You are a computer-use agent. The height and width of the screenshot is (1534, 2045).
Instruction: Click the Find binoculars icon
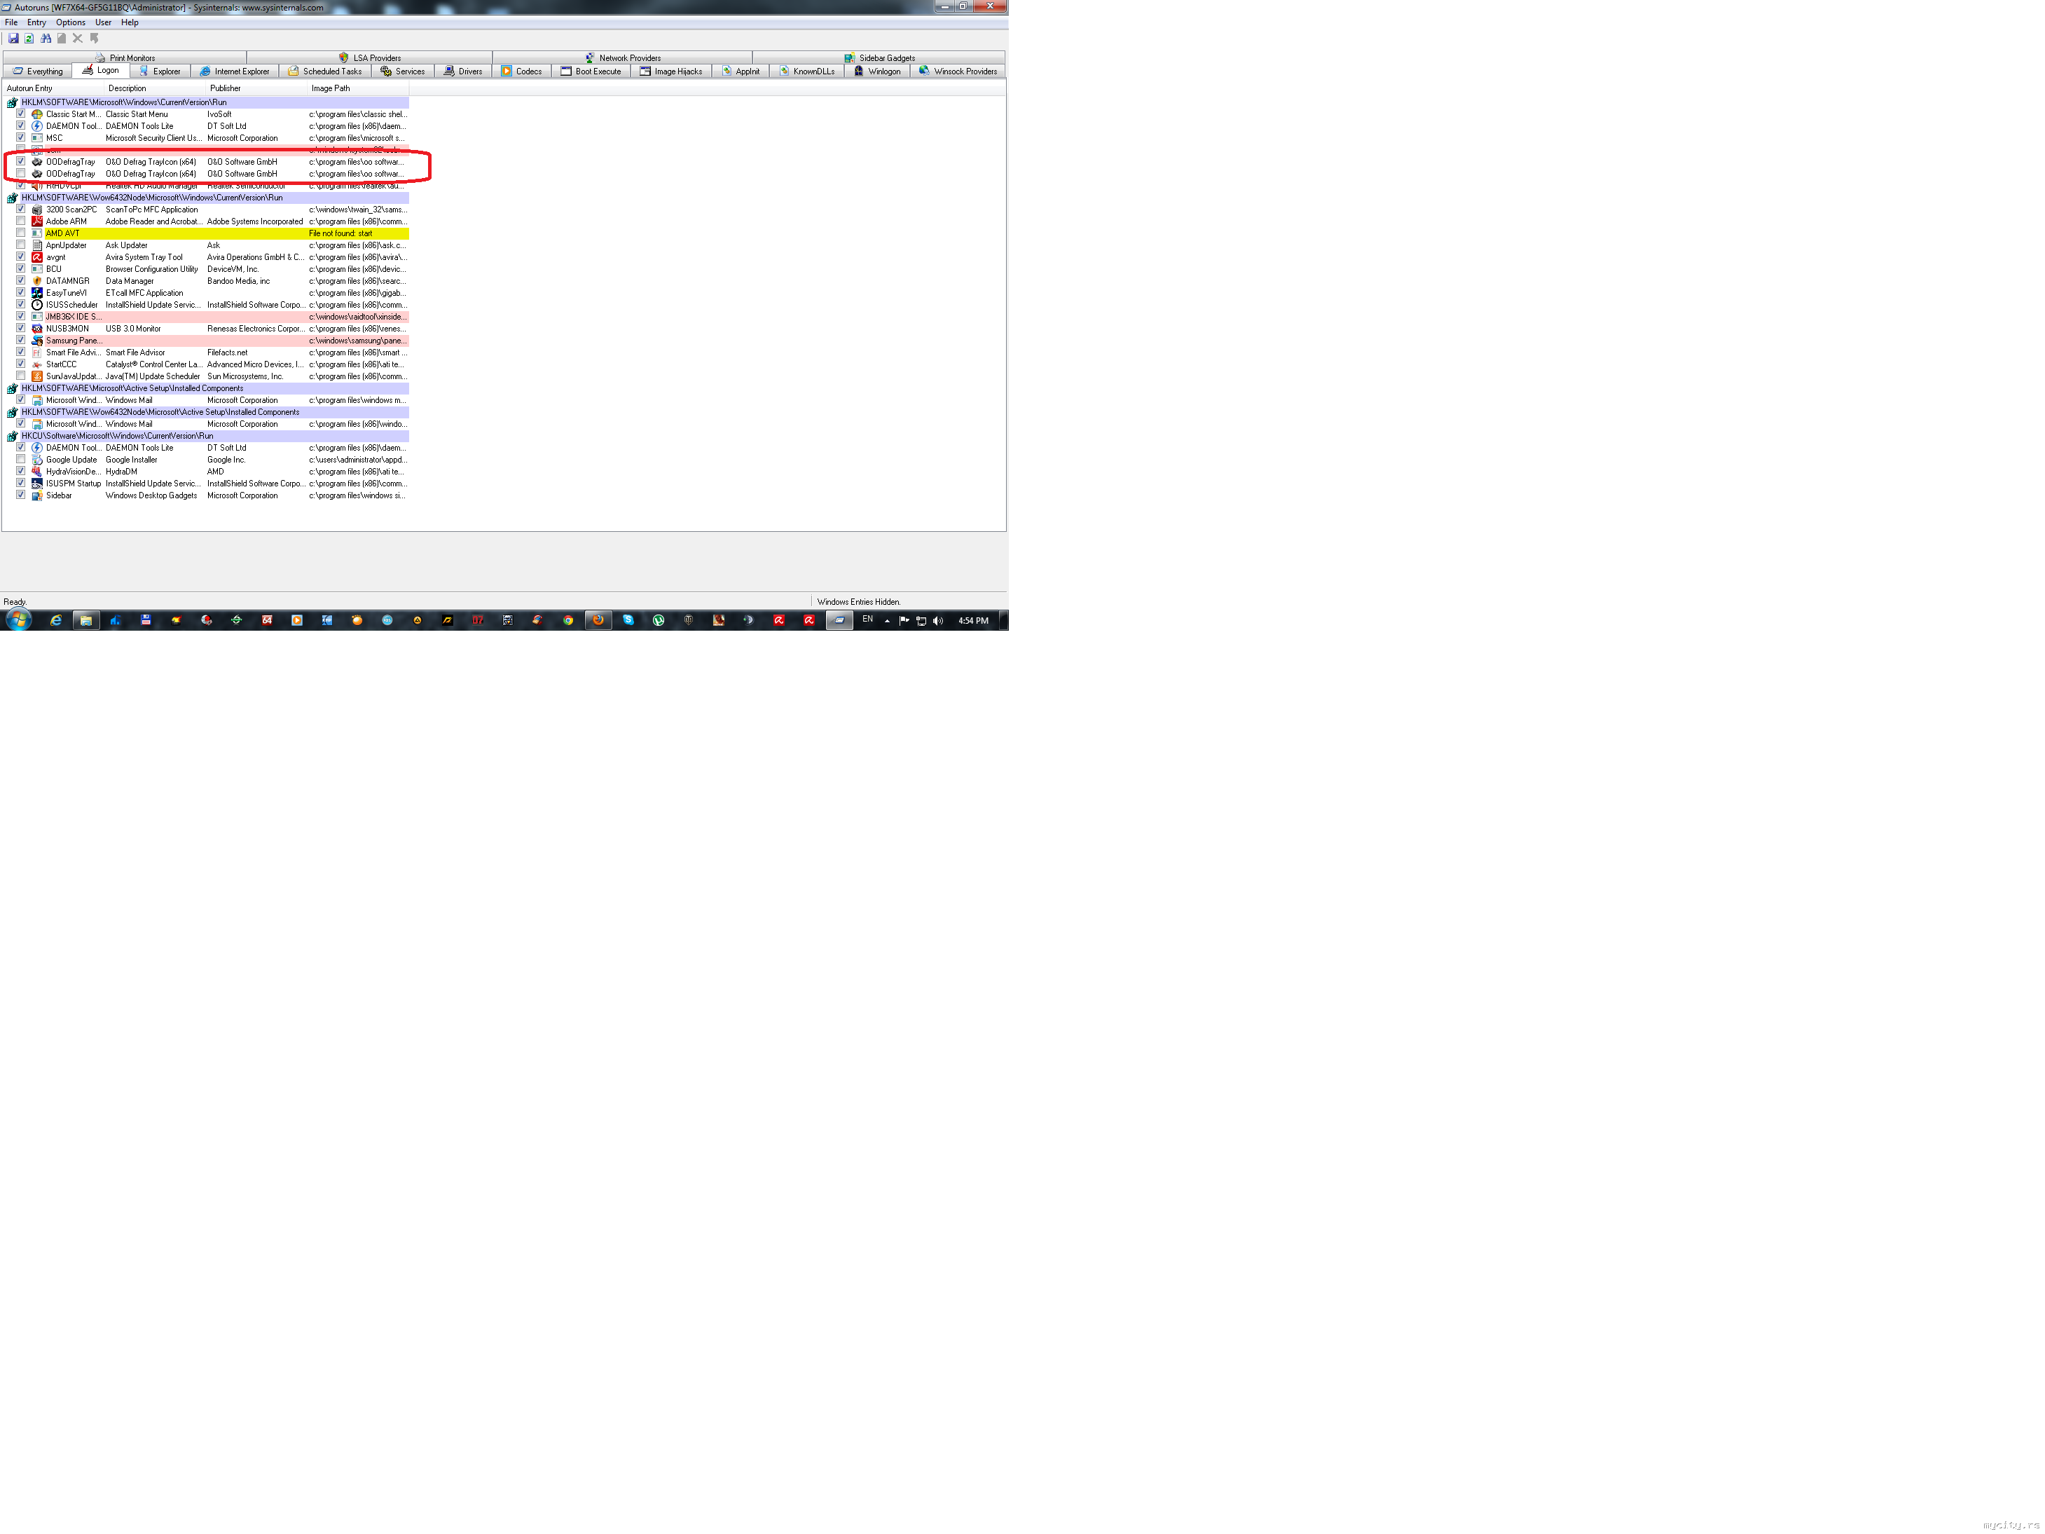coord(46,39)
